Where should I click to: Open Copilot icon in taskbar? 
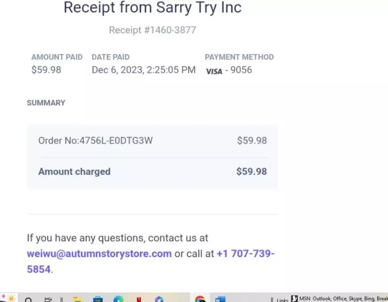tap(159, 299)
